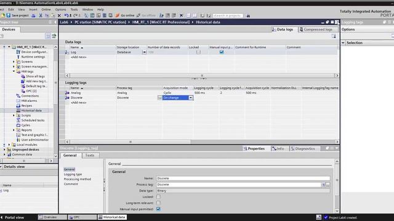Toggle Long-term relevant checkbox
Image resolution: width=394 pixels, height=221 pixels.
pyautogui.click(x=158, y=203)
